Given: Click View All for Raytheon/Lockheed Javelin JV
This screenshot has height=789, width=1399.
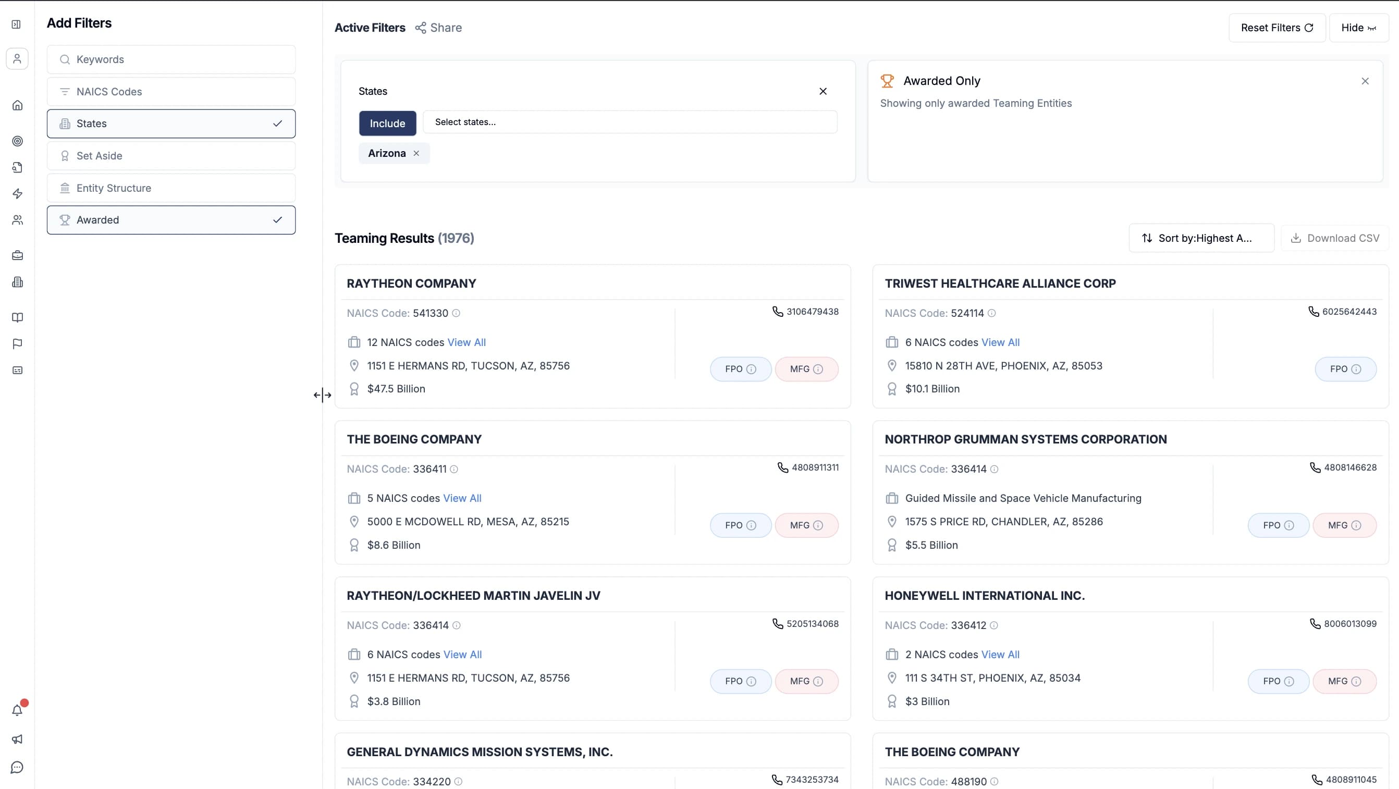Looking at the screenshot, I should [463, 655].
